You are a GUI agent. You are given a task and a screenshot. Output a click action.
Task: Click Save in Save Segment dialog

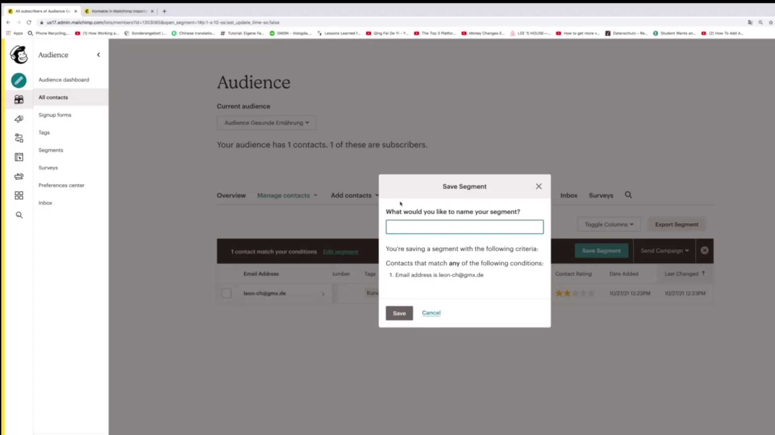click(399, 313)
